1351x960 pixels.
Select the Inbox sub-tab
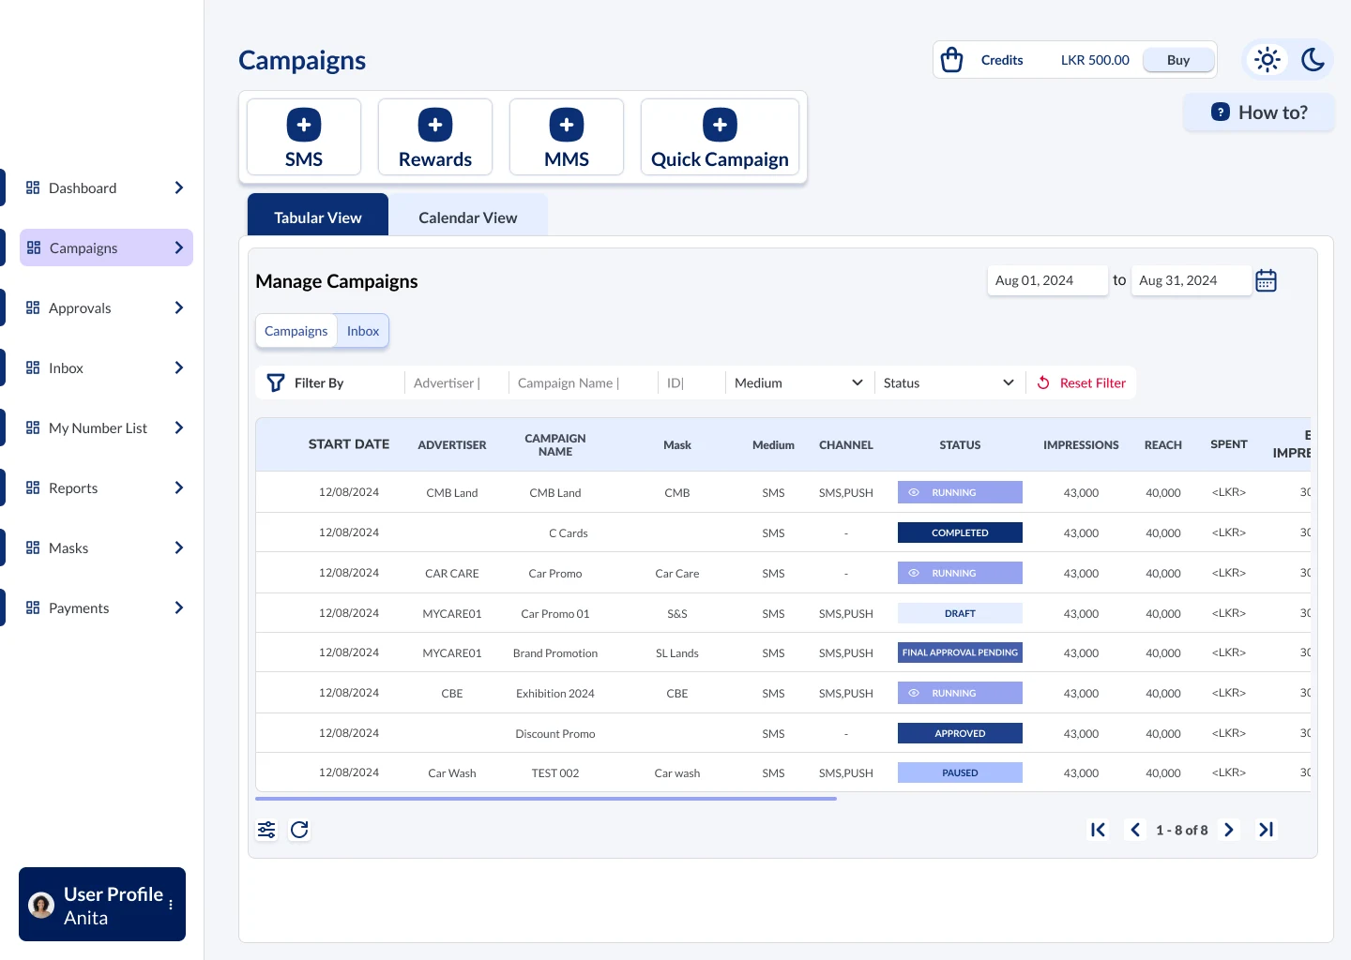[x=363, y=331]
